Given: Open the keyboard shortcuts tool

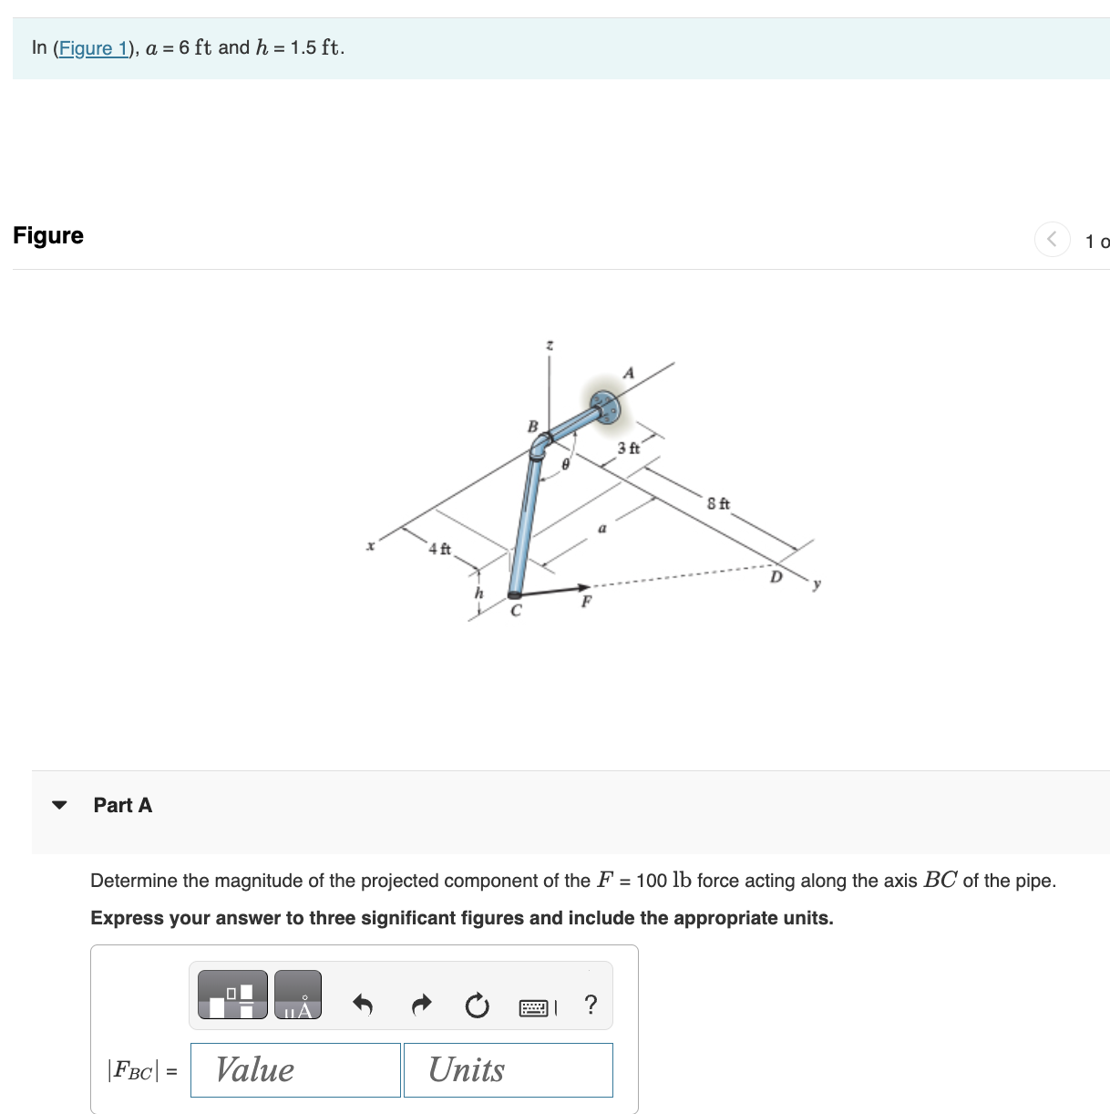Looking at the screenshot, I should [536, 1006].
